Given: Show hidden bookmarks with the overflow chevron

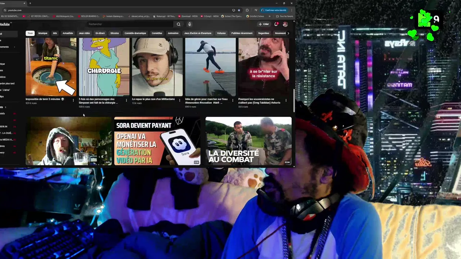Looking at the screenshot, I should [270, 16].
